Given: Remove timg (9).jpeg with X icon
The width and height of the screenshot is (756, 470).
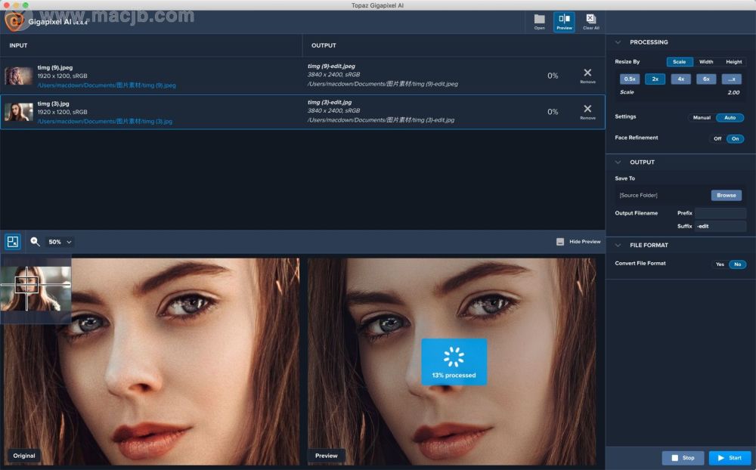Looking at the screenshot, I should (x=587, y=74).
